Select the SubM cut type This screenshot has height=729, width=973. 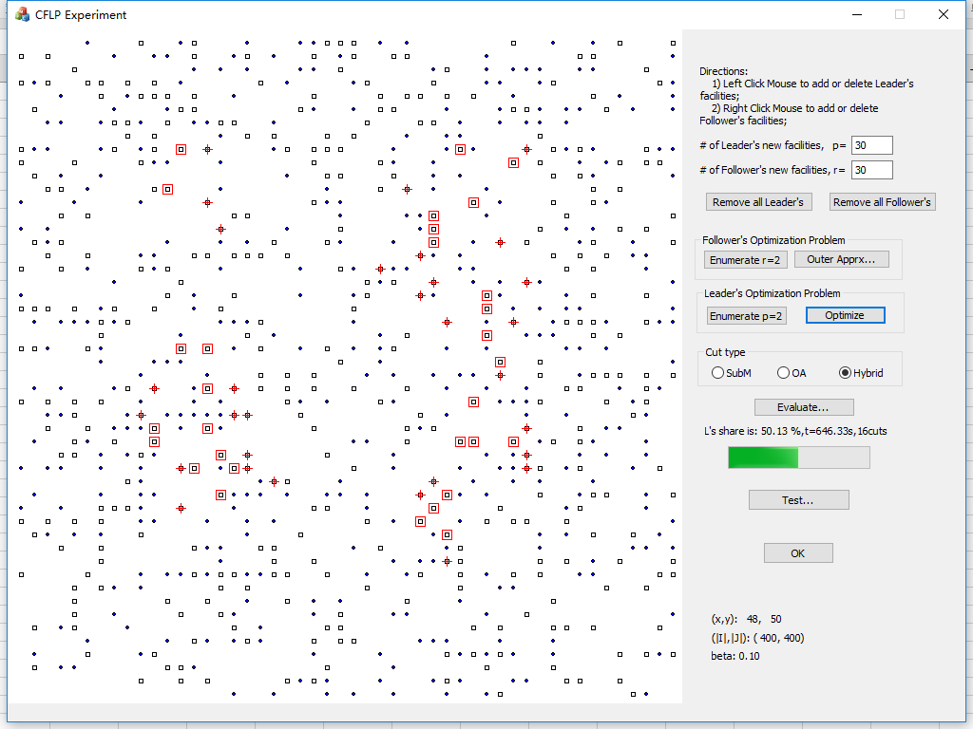(x=718, y=373)
